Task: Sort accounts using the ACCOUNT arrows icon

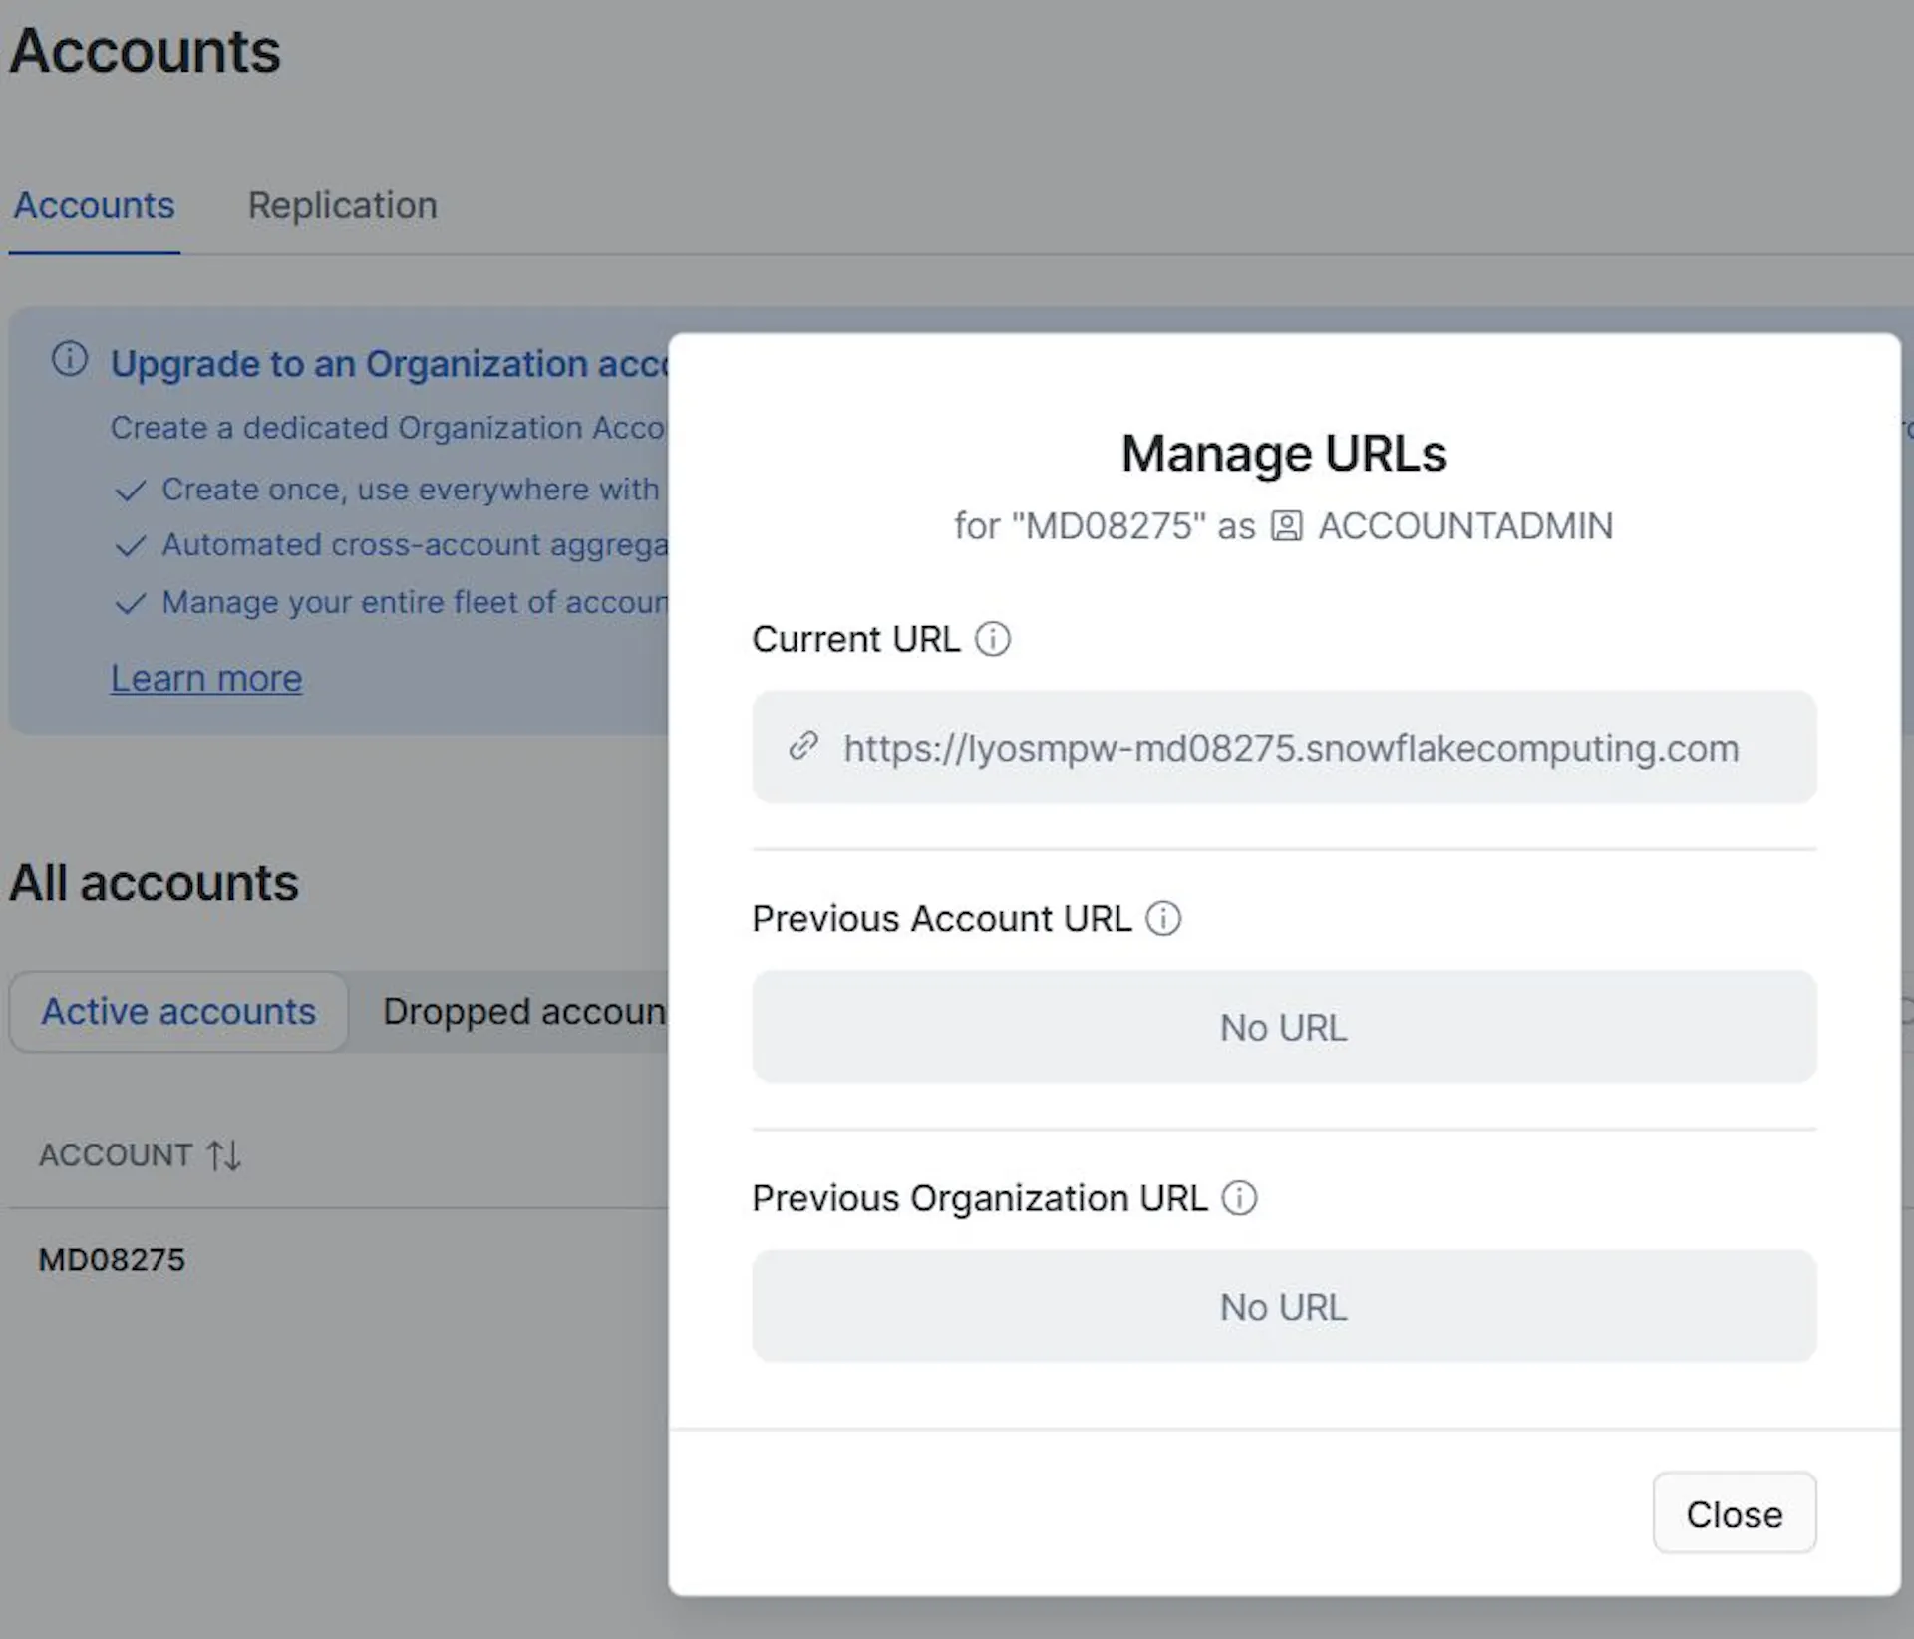Action: pos(224,1155)
